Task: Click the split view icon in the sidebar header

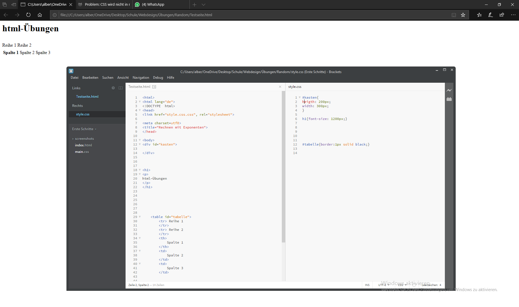Action: pos(120,88)
